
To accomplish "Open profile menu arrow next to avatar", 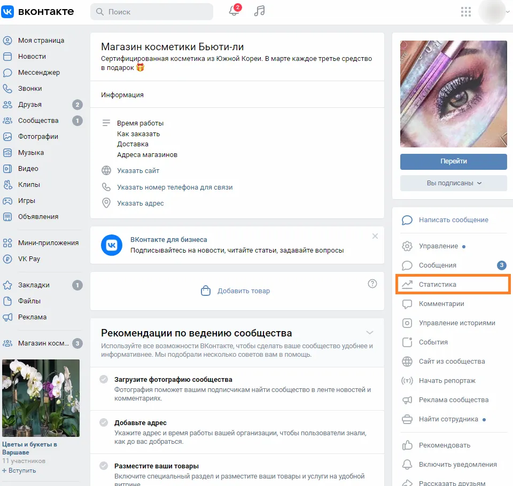I will [x=508, y=12].
